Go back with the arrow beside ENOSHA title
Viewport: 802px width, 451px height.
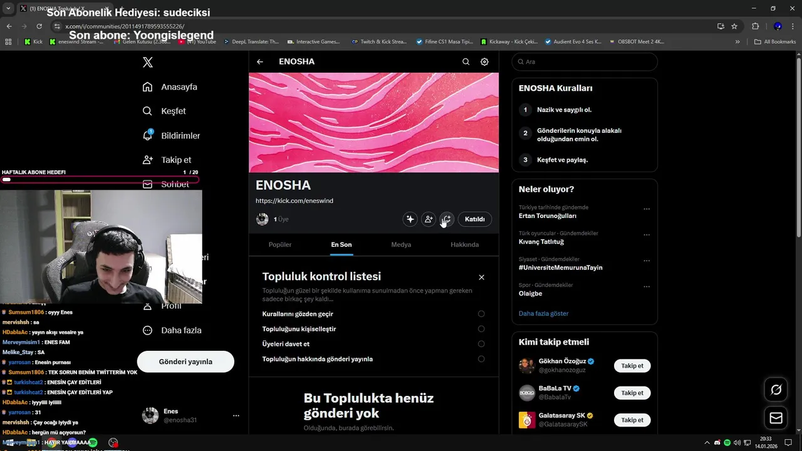click(260, 61)
